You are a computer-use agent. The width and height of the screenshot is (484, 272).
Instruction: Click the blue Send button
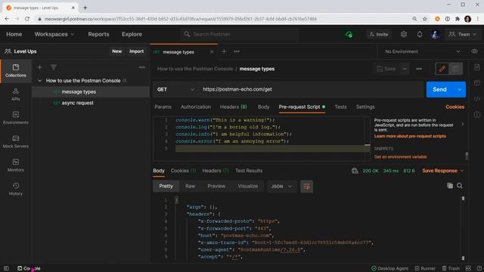(x=439, y=89)
